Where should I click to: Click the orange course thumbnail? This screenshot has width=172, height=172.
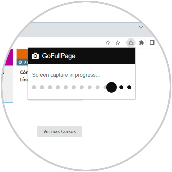point(22,54)
